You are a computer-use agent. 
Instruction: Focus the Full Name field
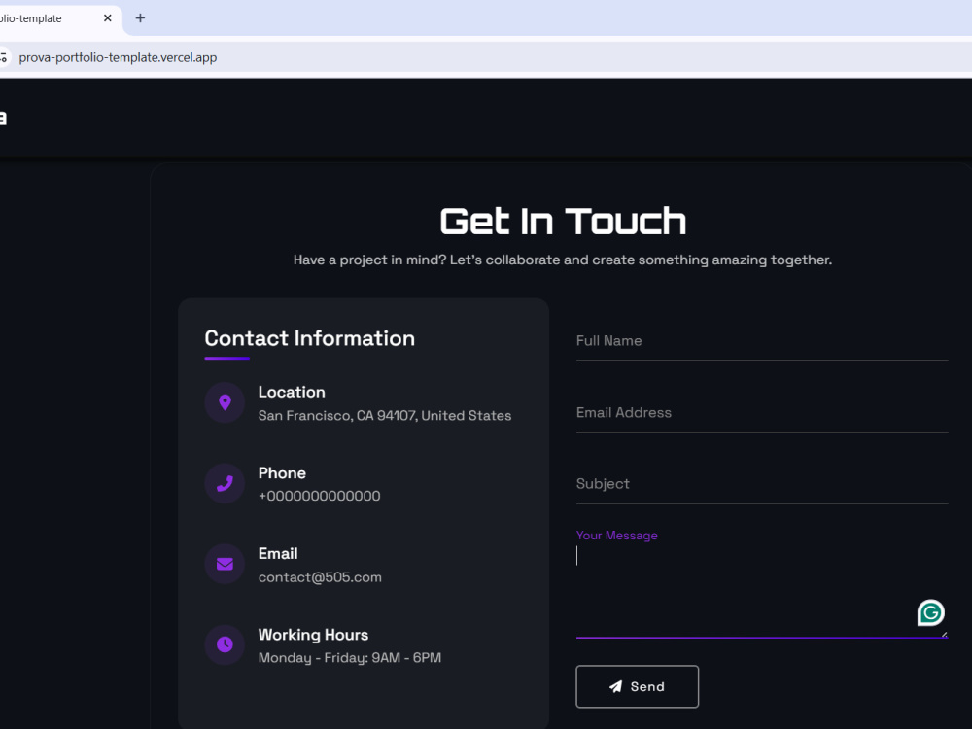coord(762,341)
